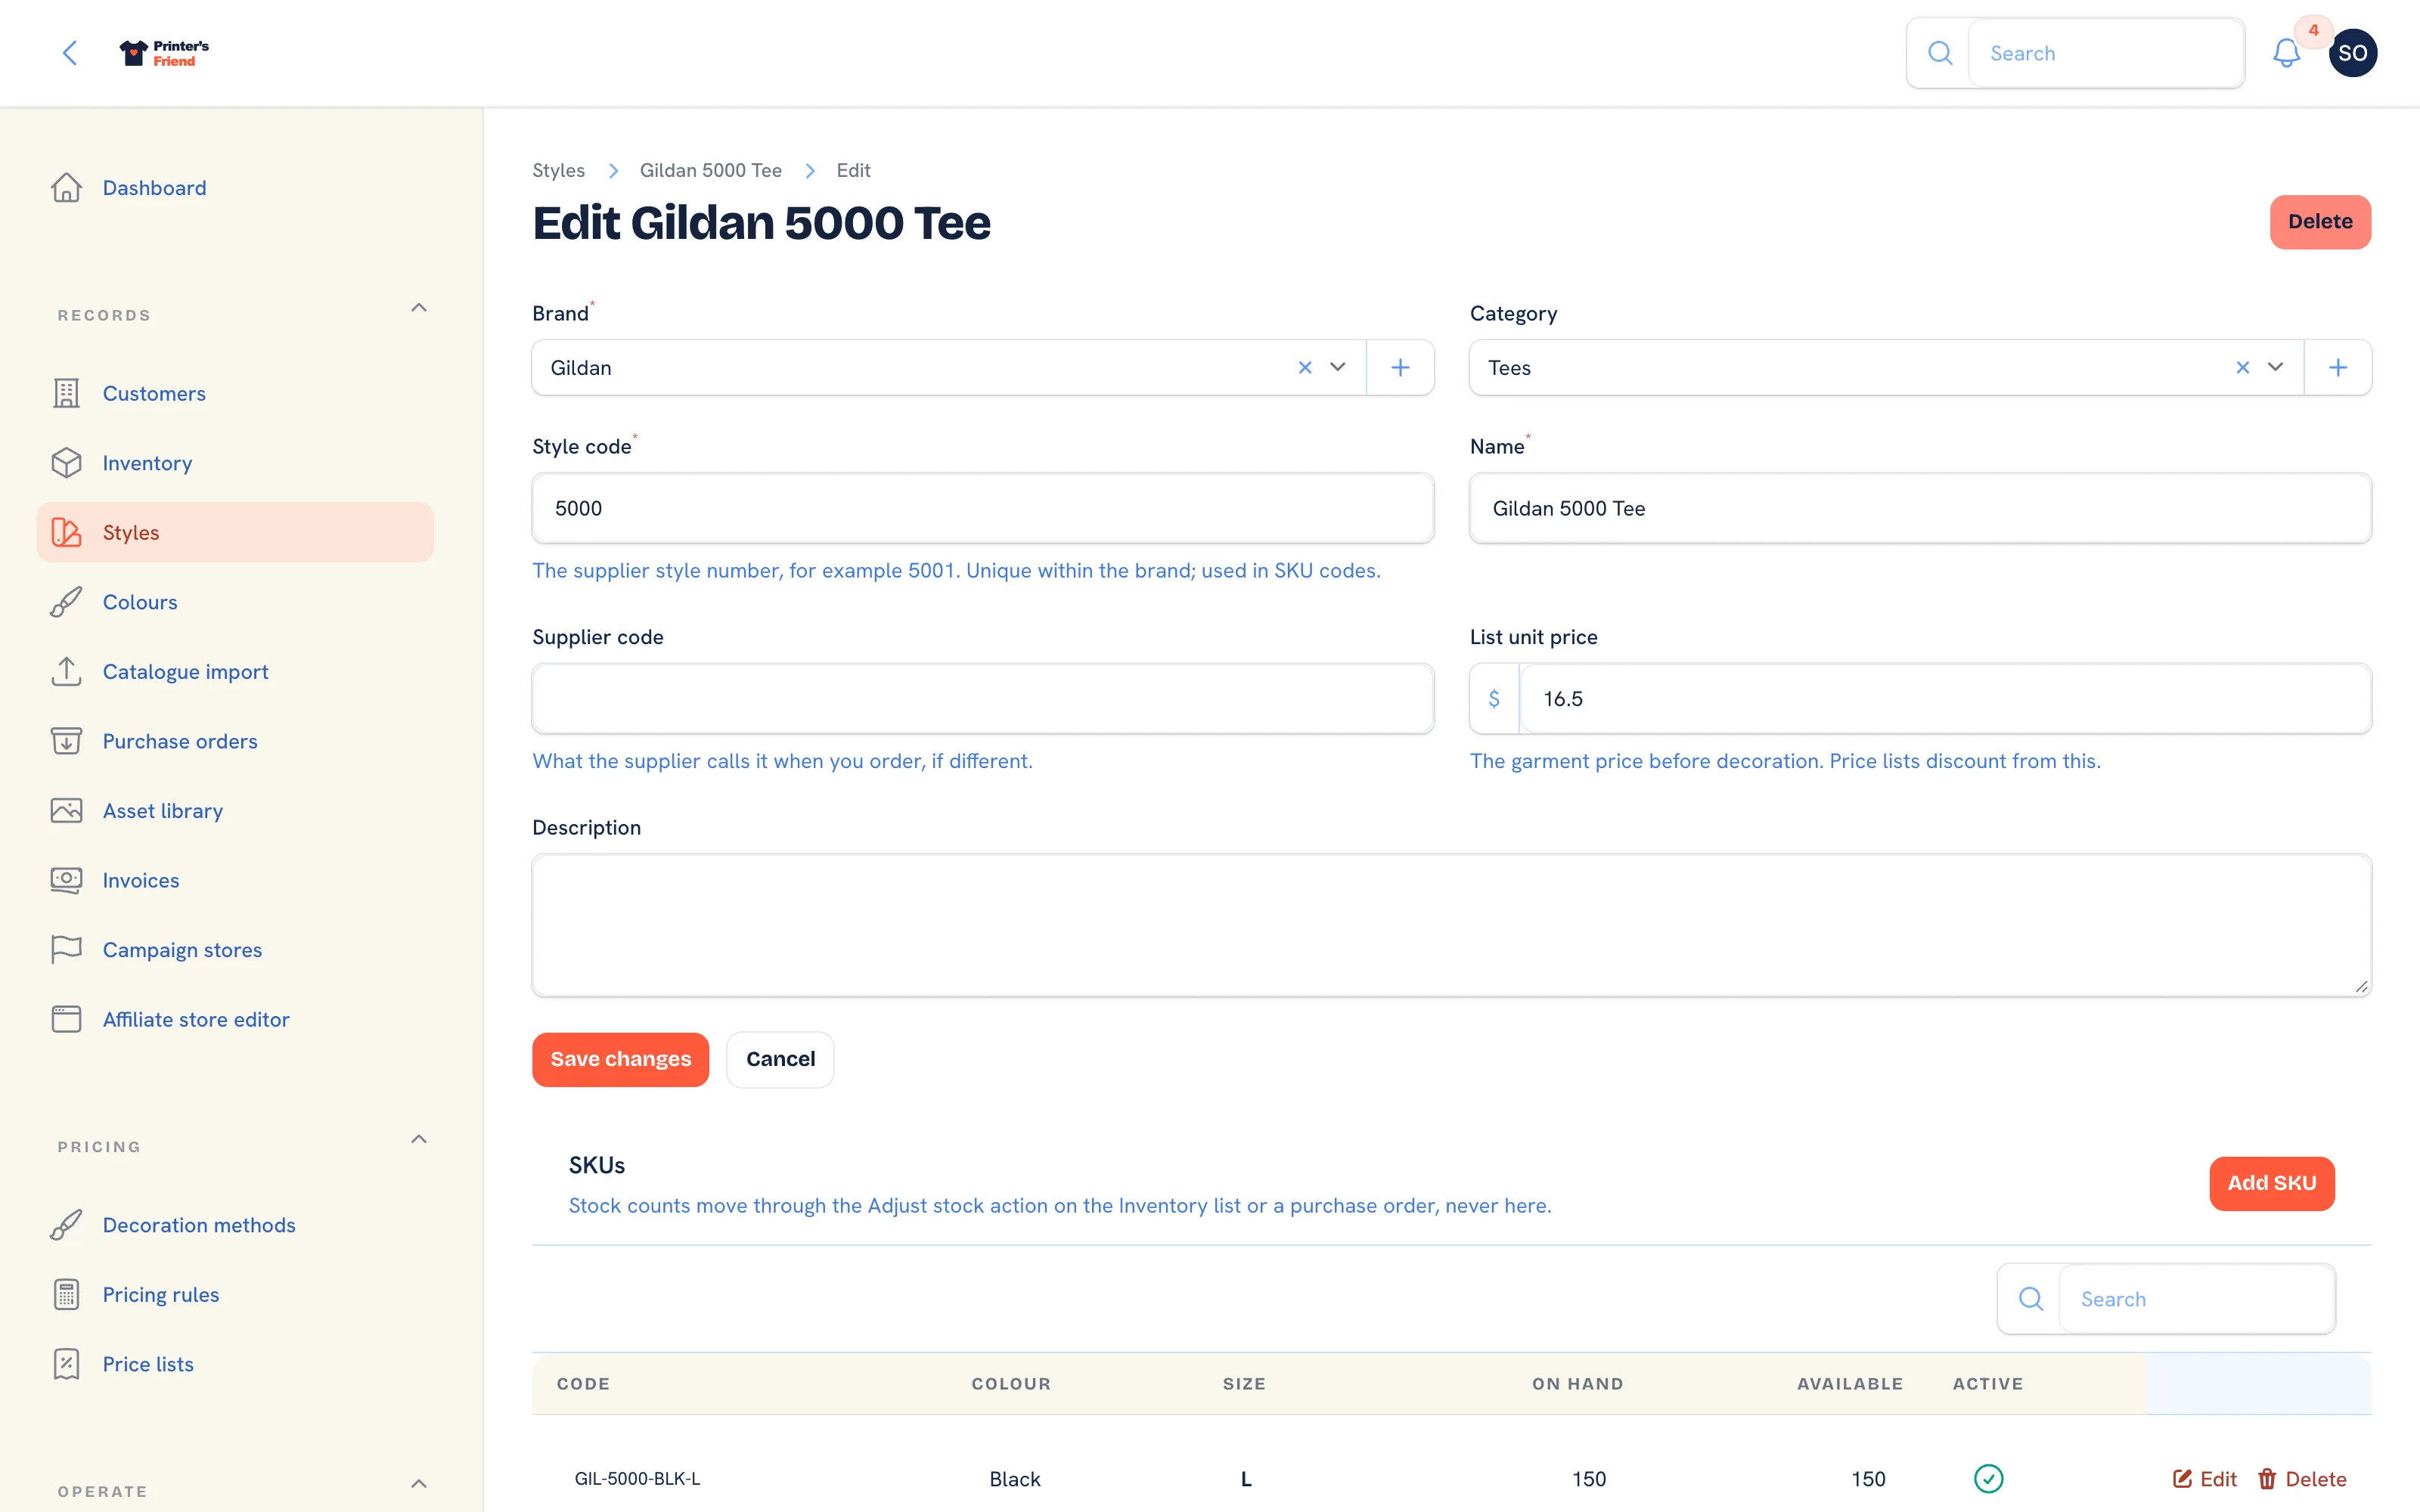Open the Gildan 5000 Tee breadcrumb

(x=711, y=171)
